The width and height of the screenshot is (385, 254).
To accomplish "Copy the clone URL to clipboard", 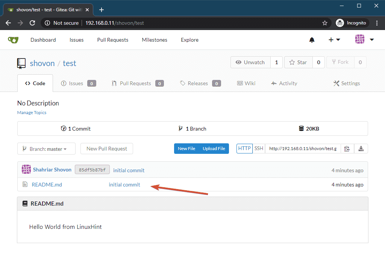I will coord(347,149).
